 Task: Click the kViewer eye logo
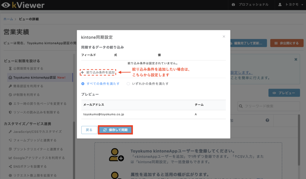[x=6, y=5]
